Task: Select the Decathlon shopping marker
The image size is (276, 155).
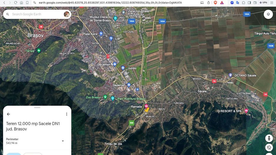Action: [114, 64]
